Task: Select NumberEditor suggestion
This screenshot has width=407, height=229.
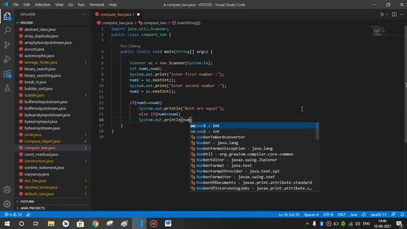Action: (253, 160)
